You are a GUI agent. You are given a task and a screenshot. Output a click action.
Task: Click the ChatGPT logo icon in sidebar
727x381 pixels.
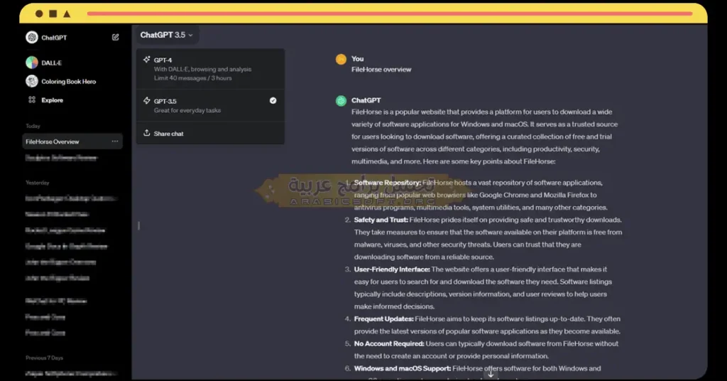pos(32,38)
